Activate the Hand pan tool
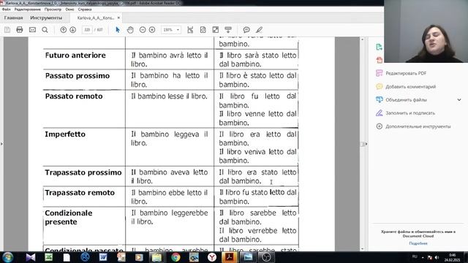The height and width of the screenshot is (263, 468). pyautogui.click(x=130, y=30)
